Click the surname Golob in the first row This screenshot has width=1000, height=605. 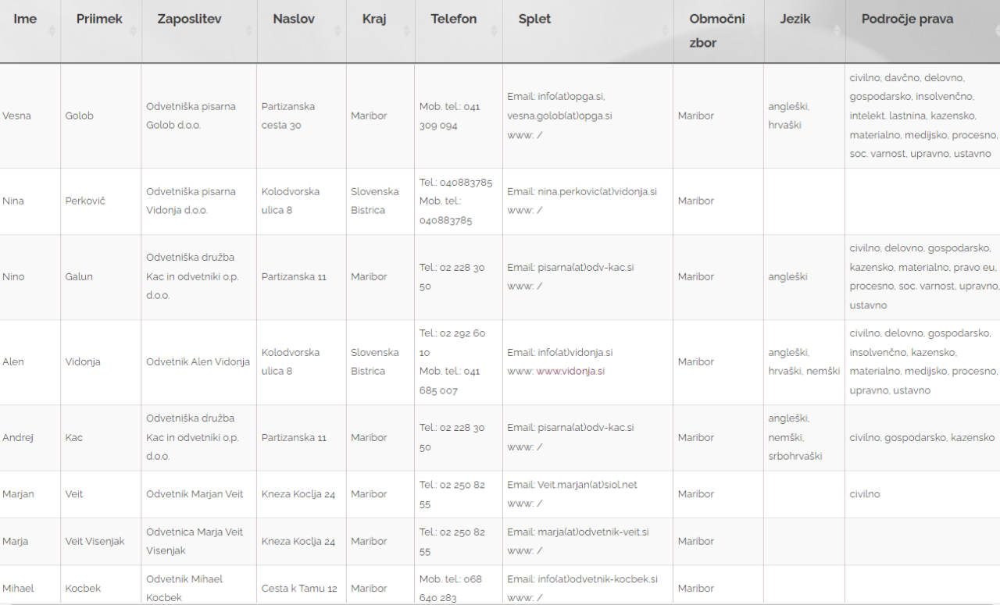(79, 116)
